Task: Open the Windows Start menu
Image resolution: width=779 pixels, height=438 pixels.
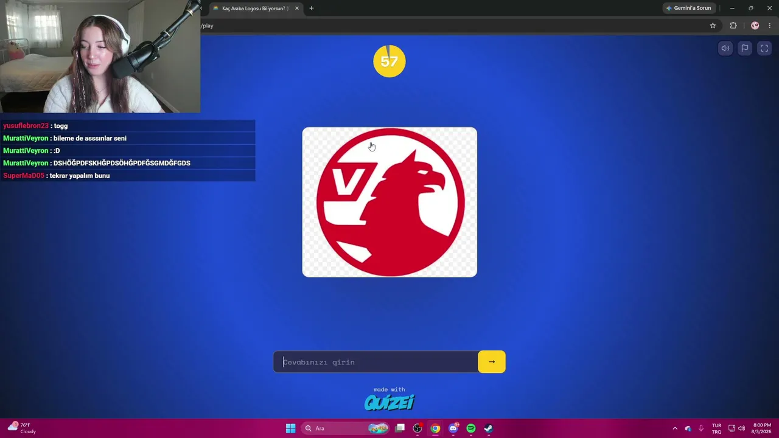Action: tap(290, 428)
